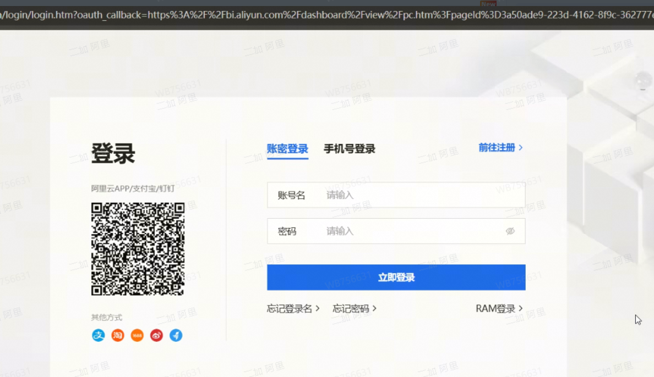Sign in using the Weibo icon
Viewport: 654px width, 377px height.
pos(156,335)
